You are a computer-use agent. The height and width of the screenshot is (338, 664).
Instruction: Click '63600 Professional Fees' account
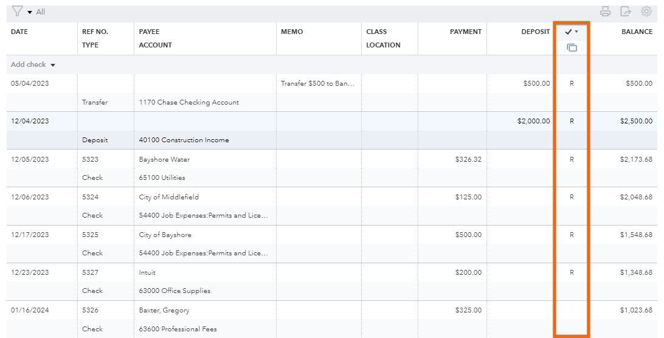click(178, 329)
